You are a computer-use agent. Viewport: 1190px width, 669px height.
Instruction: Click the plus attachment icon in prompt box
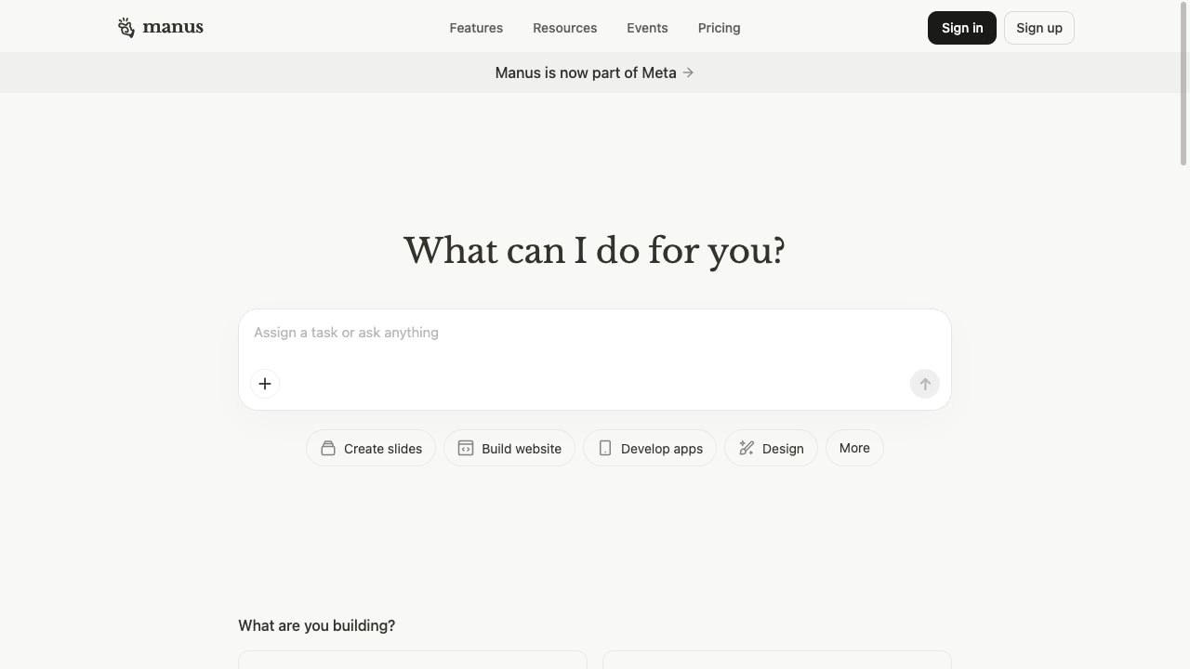pyautogui.click(x=265, y=384)
